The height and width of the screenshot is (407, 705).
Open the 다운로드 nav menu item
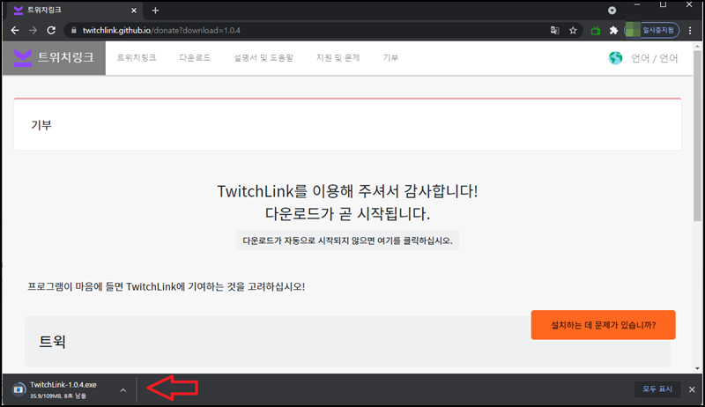pos(195,57)
